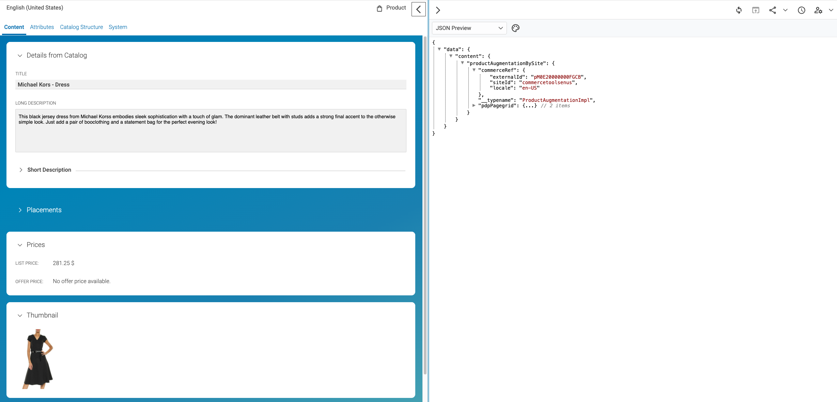Click the black dress thumbnail image

(x=37, y=359)
